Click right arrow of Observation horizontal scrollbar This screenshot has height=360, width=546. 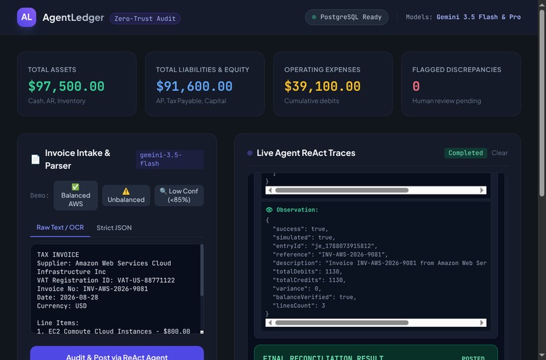click(x=482, y=323)
